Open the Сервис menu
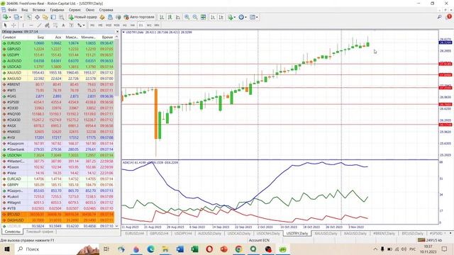454x255 pixels. (x=74, y=10)
